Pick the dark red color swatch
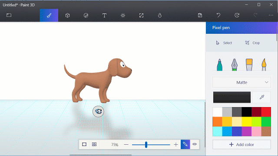278x156 pixels. click(256, 112)
